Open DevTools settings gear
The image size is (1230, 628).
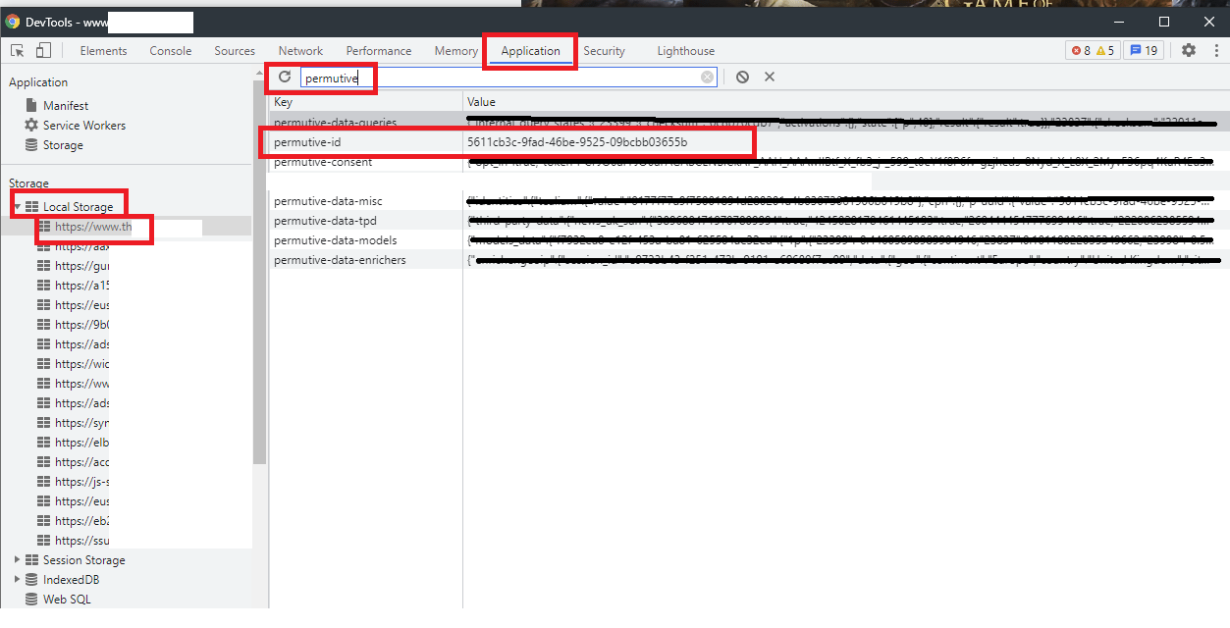pos(1189,50)
